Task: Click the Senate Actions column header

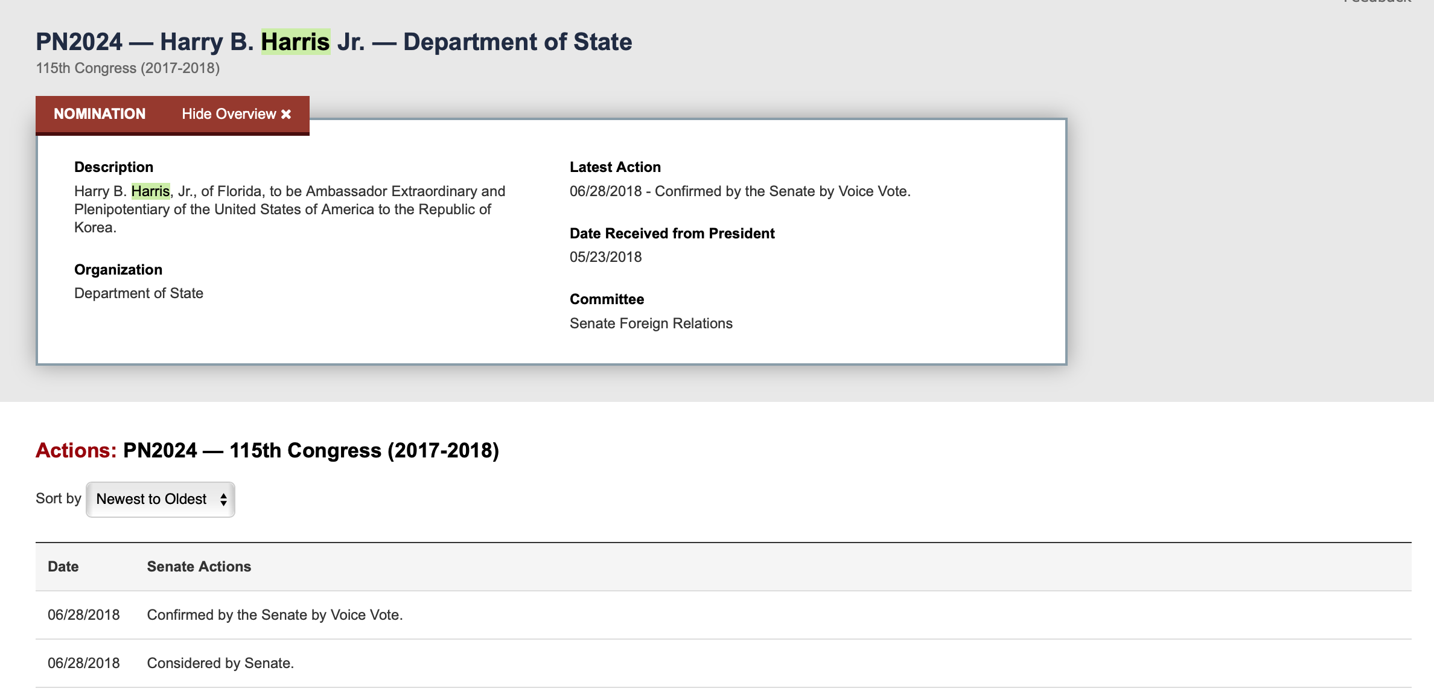Action: click(x=199, y=567)
